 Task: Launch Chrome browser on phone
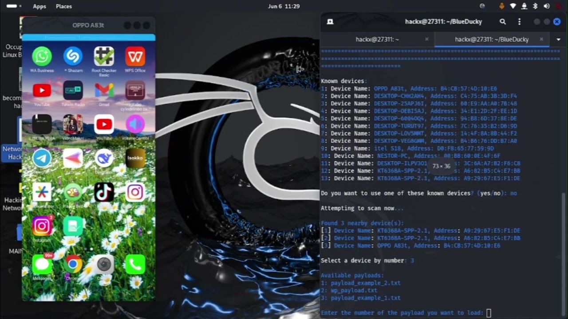[73, 265]
